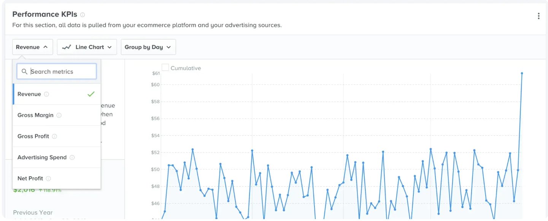Screen dimensions: 548x221
Task: Click the info icon beside Net Profit
Action: (48, 178)
